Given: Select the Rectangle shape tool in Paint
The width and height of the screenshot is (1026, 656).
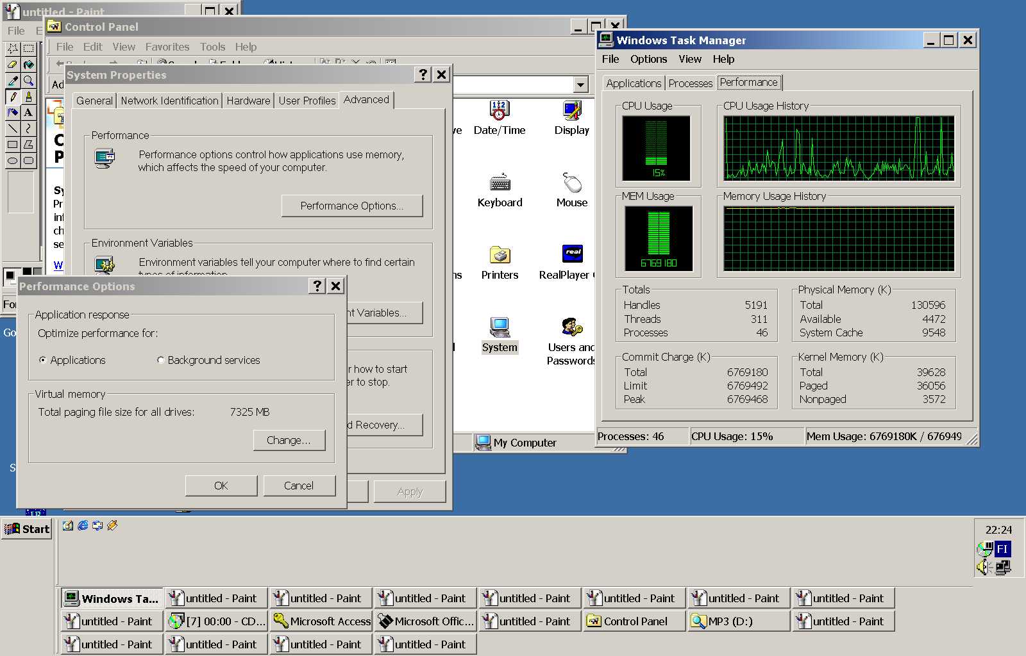Looking at the screenshot, I should [12, 145].
